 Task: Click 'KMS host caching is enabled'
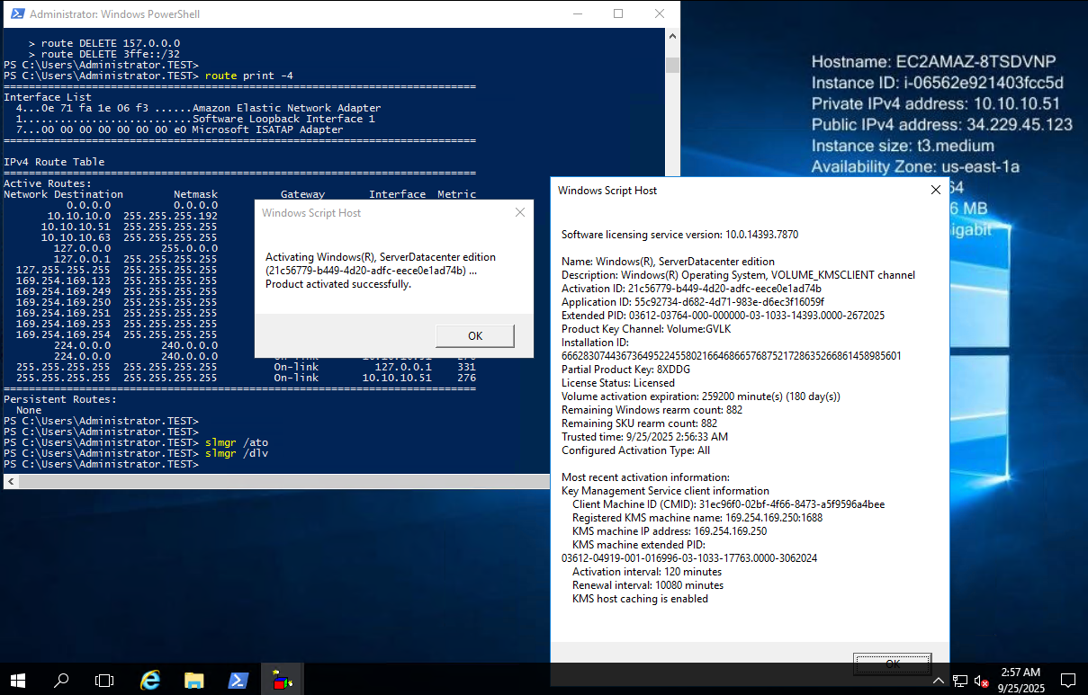tap(640, 599)
